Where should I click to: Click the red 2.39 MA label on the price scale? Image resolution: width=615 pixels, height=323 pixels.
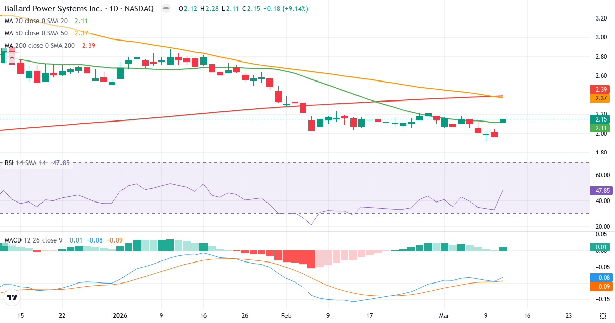[x=600, y=89]
